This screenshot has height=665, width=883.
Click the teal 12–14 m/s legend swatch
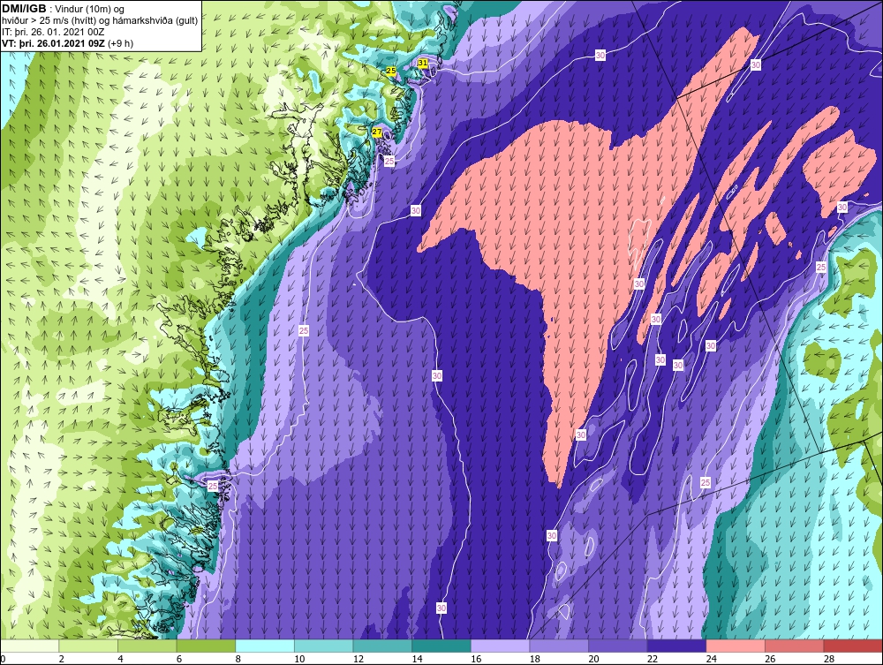point(382,646)
